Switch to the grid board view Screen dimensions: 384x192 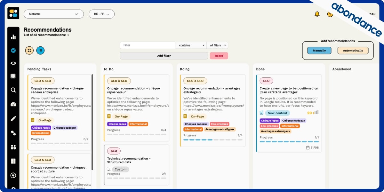(29, 50)
